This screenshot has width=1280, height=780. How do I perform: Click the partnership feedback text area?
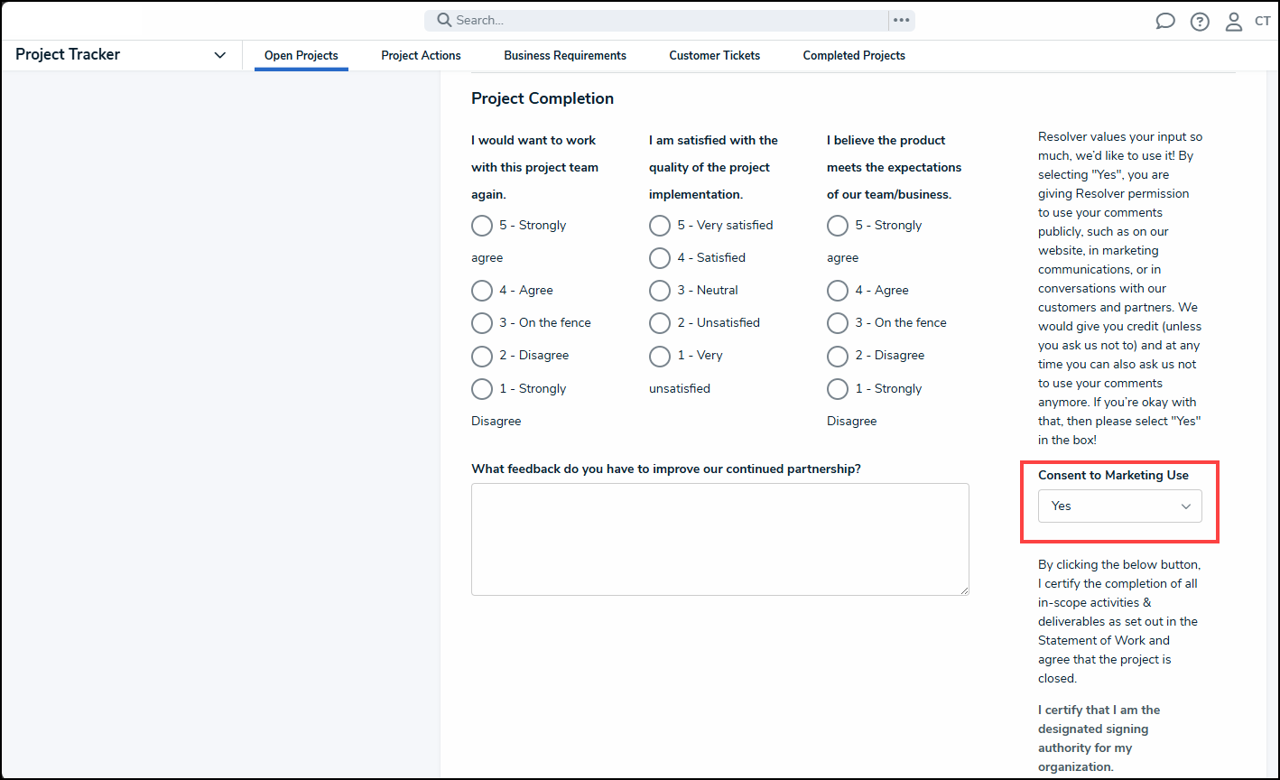tap(719, 539)
